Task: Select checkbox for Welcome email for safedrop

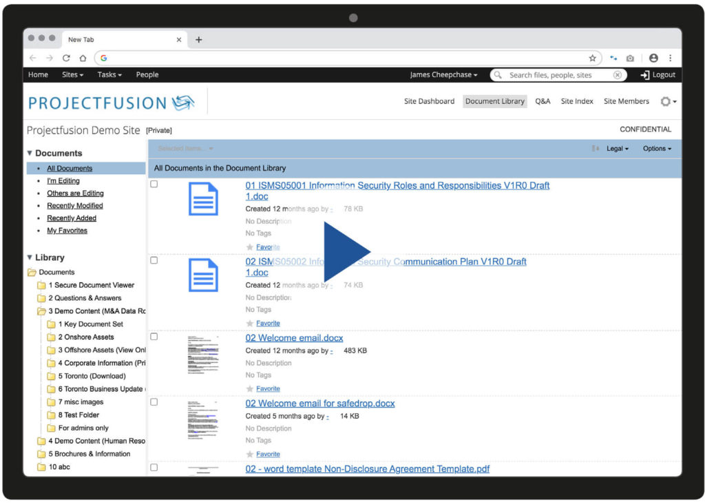Action: tap(154, 402)
